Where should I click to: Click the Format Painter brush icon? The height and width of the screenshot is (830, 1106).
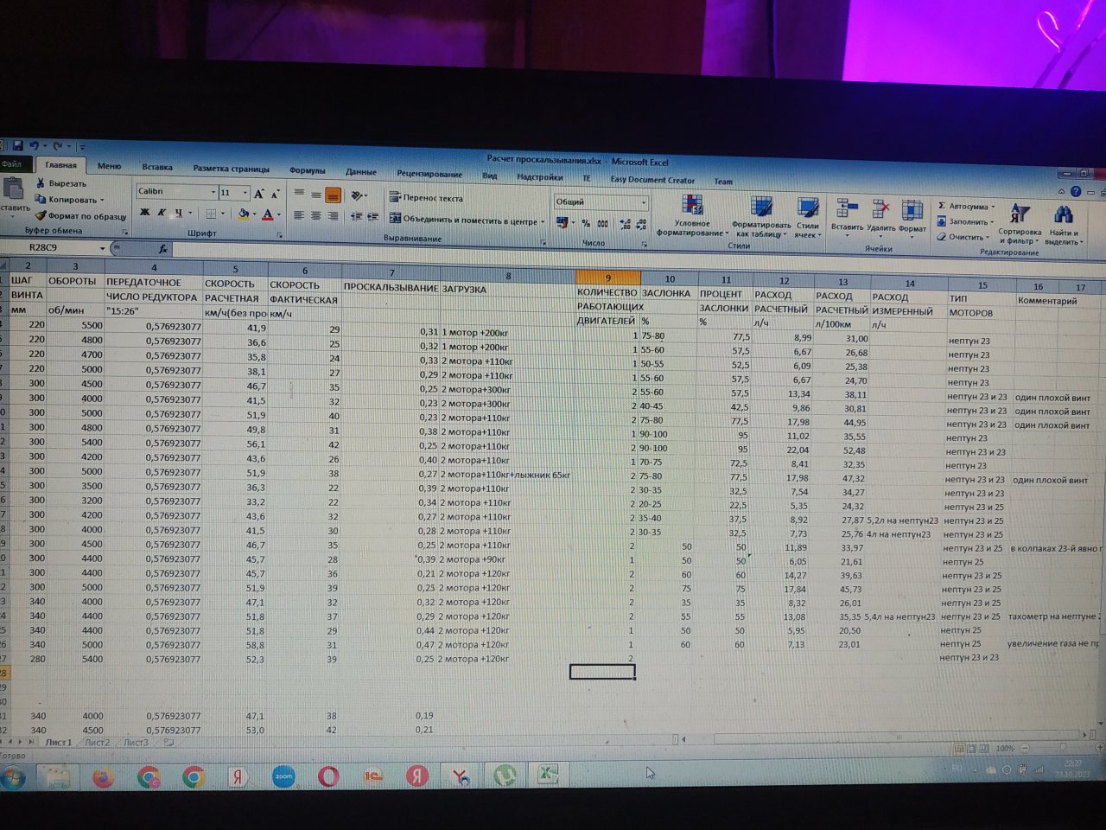(40, 216)
